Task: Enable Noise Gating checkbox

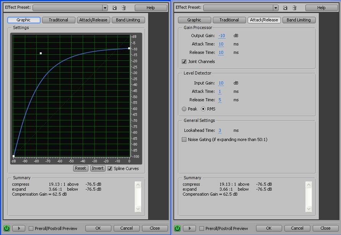Action: [184, 139]
